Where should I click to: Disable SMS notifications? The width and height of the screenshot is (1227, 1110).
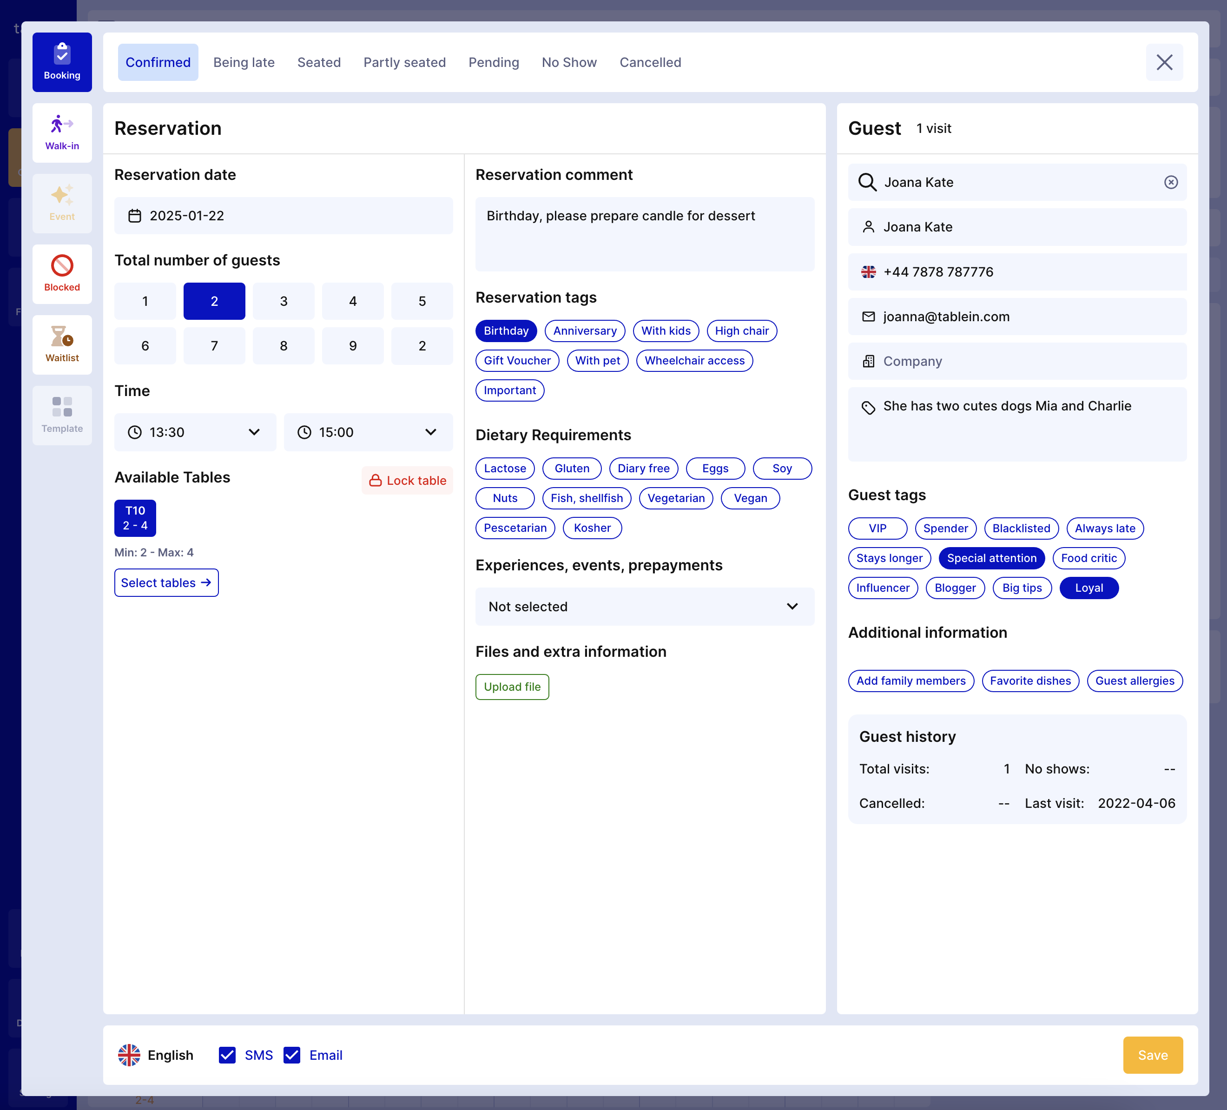pos(227,1055)
